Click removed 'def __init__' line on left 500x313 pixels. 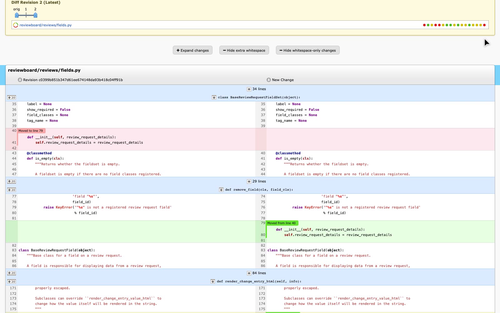(x=72, y=137)
